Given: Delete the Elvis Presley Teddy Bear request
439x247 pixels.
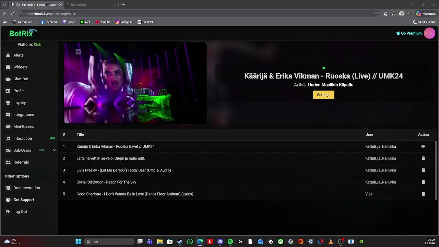Looking at the screenshot, I should point(423,170).
